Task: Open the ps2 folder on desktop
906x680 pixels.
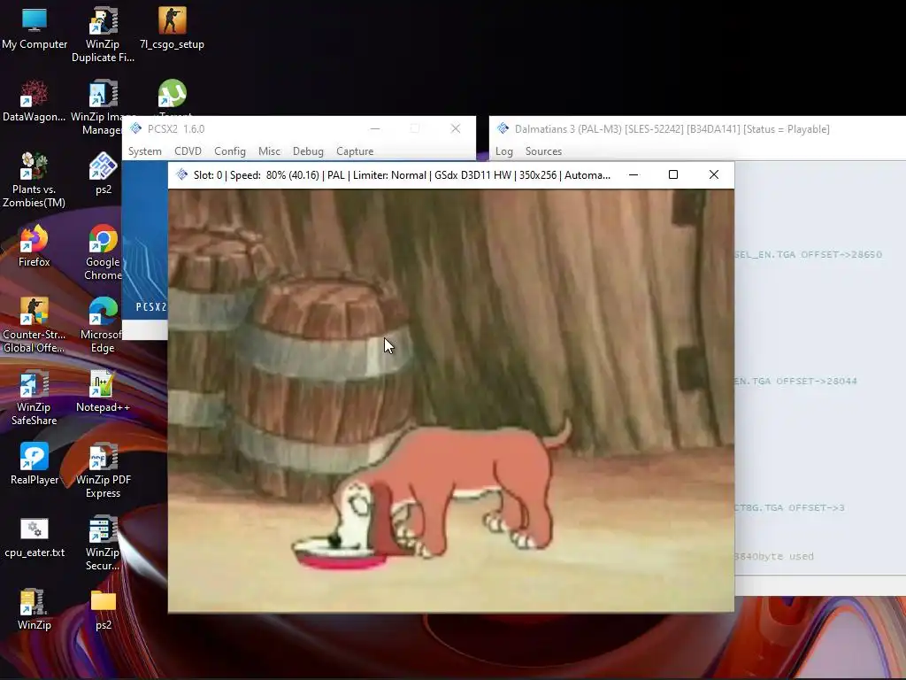Action: pos(103,610)
